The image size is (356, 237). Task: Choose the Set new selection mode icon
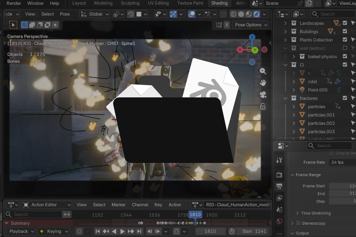[x=24, y=25]
